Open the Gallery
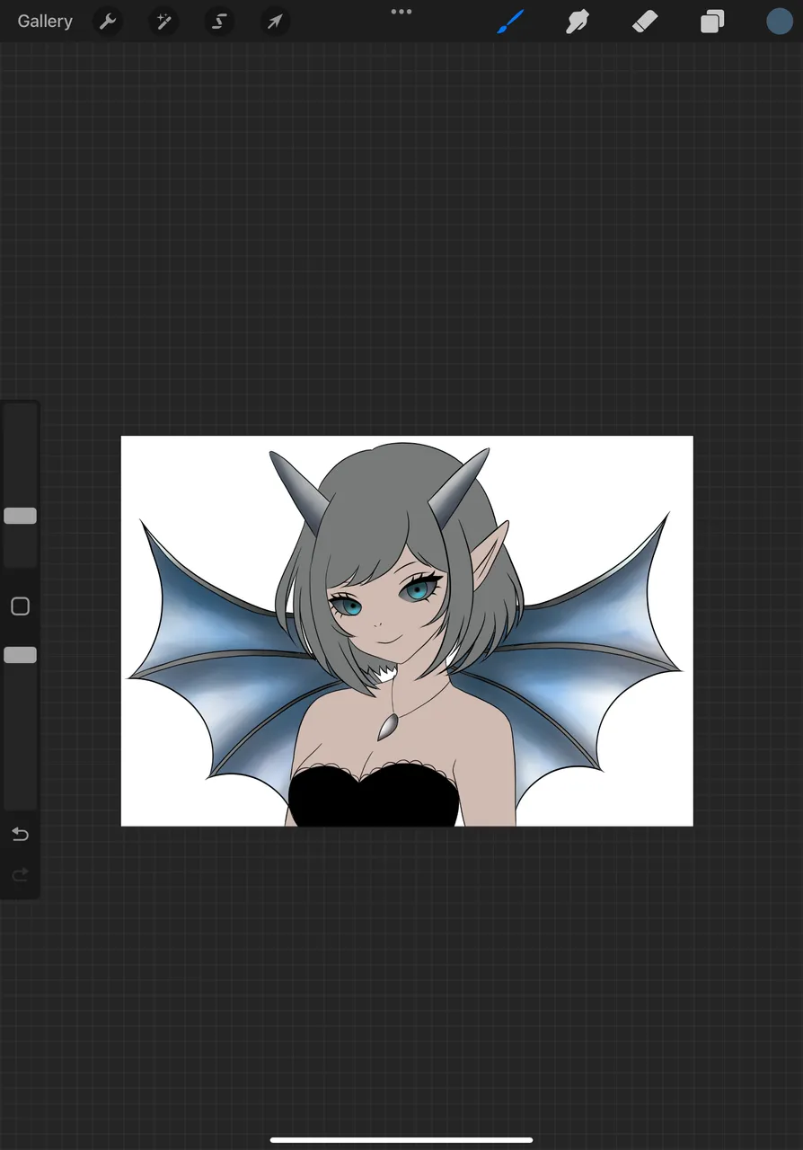 (45, 21)
